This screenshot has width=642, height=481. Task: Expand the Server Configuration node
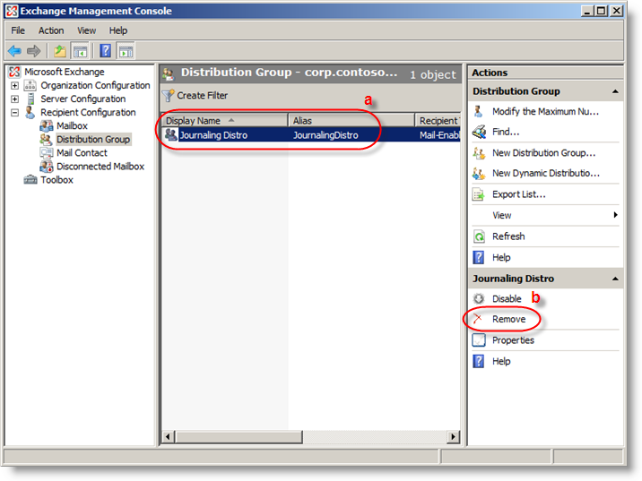14,99
